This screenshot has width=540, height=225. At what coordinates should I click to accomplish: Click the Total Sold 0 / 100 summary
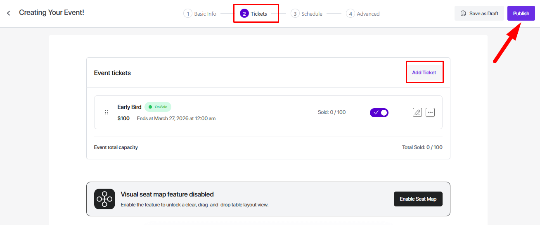(x=422, y=147)
